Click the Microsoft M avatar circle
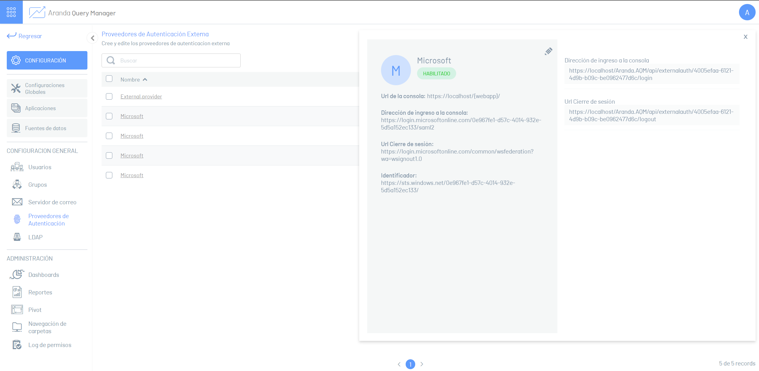The height and width of the screenshot is (371, 759). click(x=396, y=70)
